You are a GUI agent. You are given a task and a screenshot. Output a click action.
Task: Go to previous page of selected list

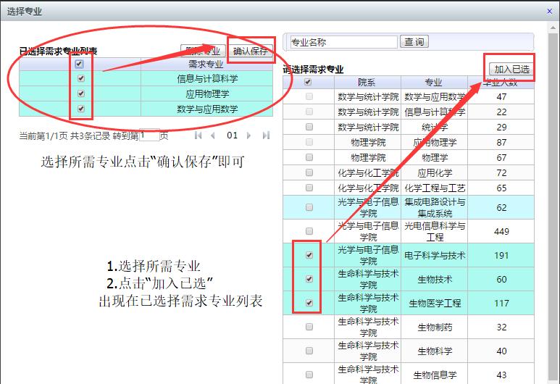click(x=213, y=135)
